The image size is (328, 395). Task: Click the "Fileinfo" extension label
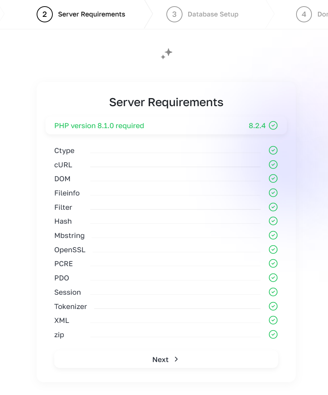(x=67, y=193)
